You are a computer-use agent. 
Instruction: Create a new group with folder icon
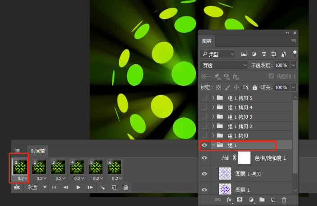click(x=262, y=199)
